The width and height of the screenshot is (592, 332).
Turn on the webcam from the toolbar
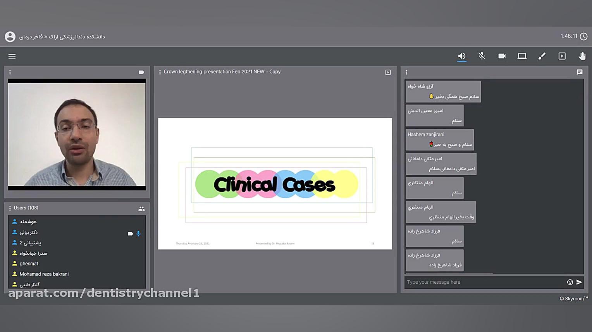(502, 56)
